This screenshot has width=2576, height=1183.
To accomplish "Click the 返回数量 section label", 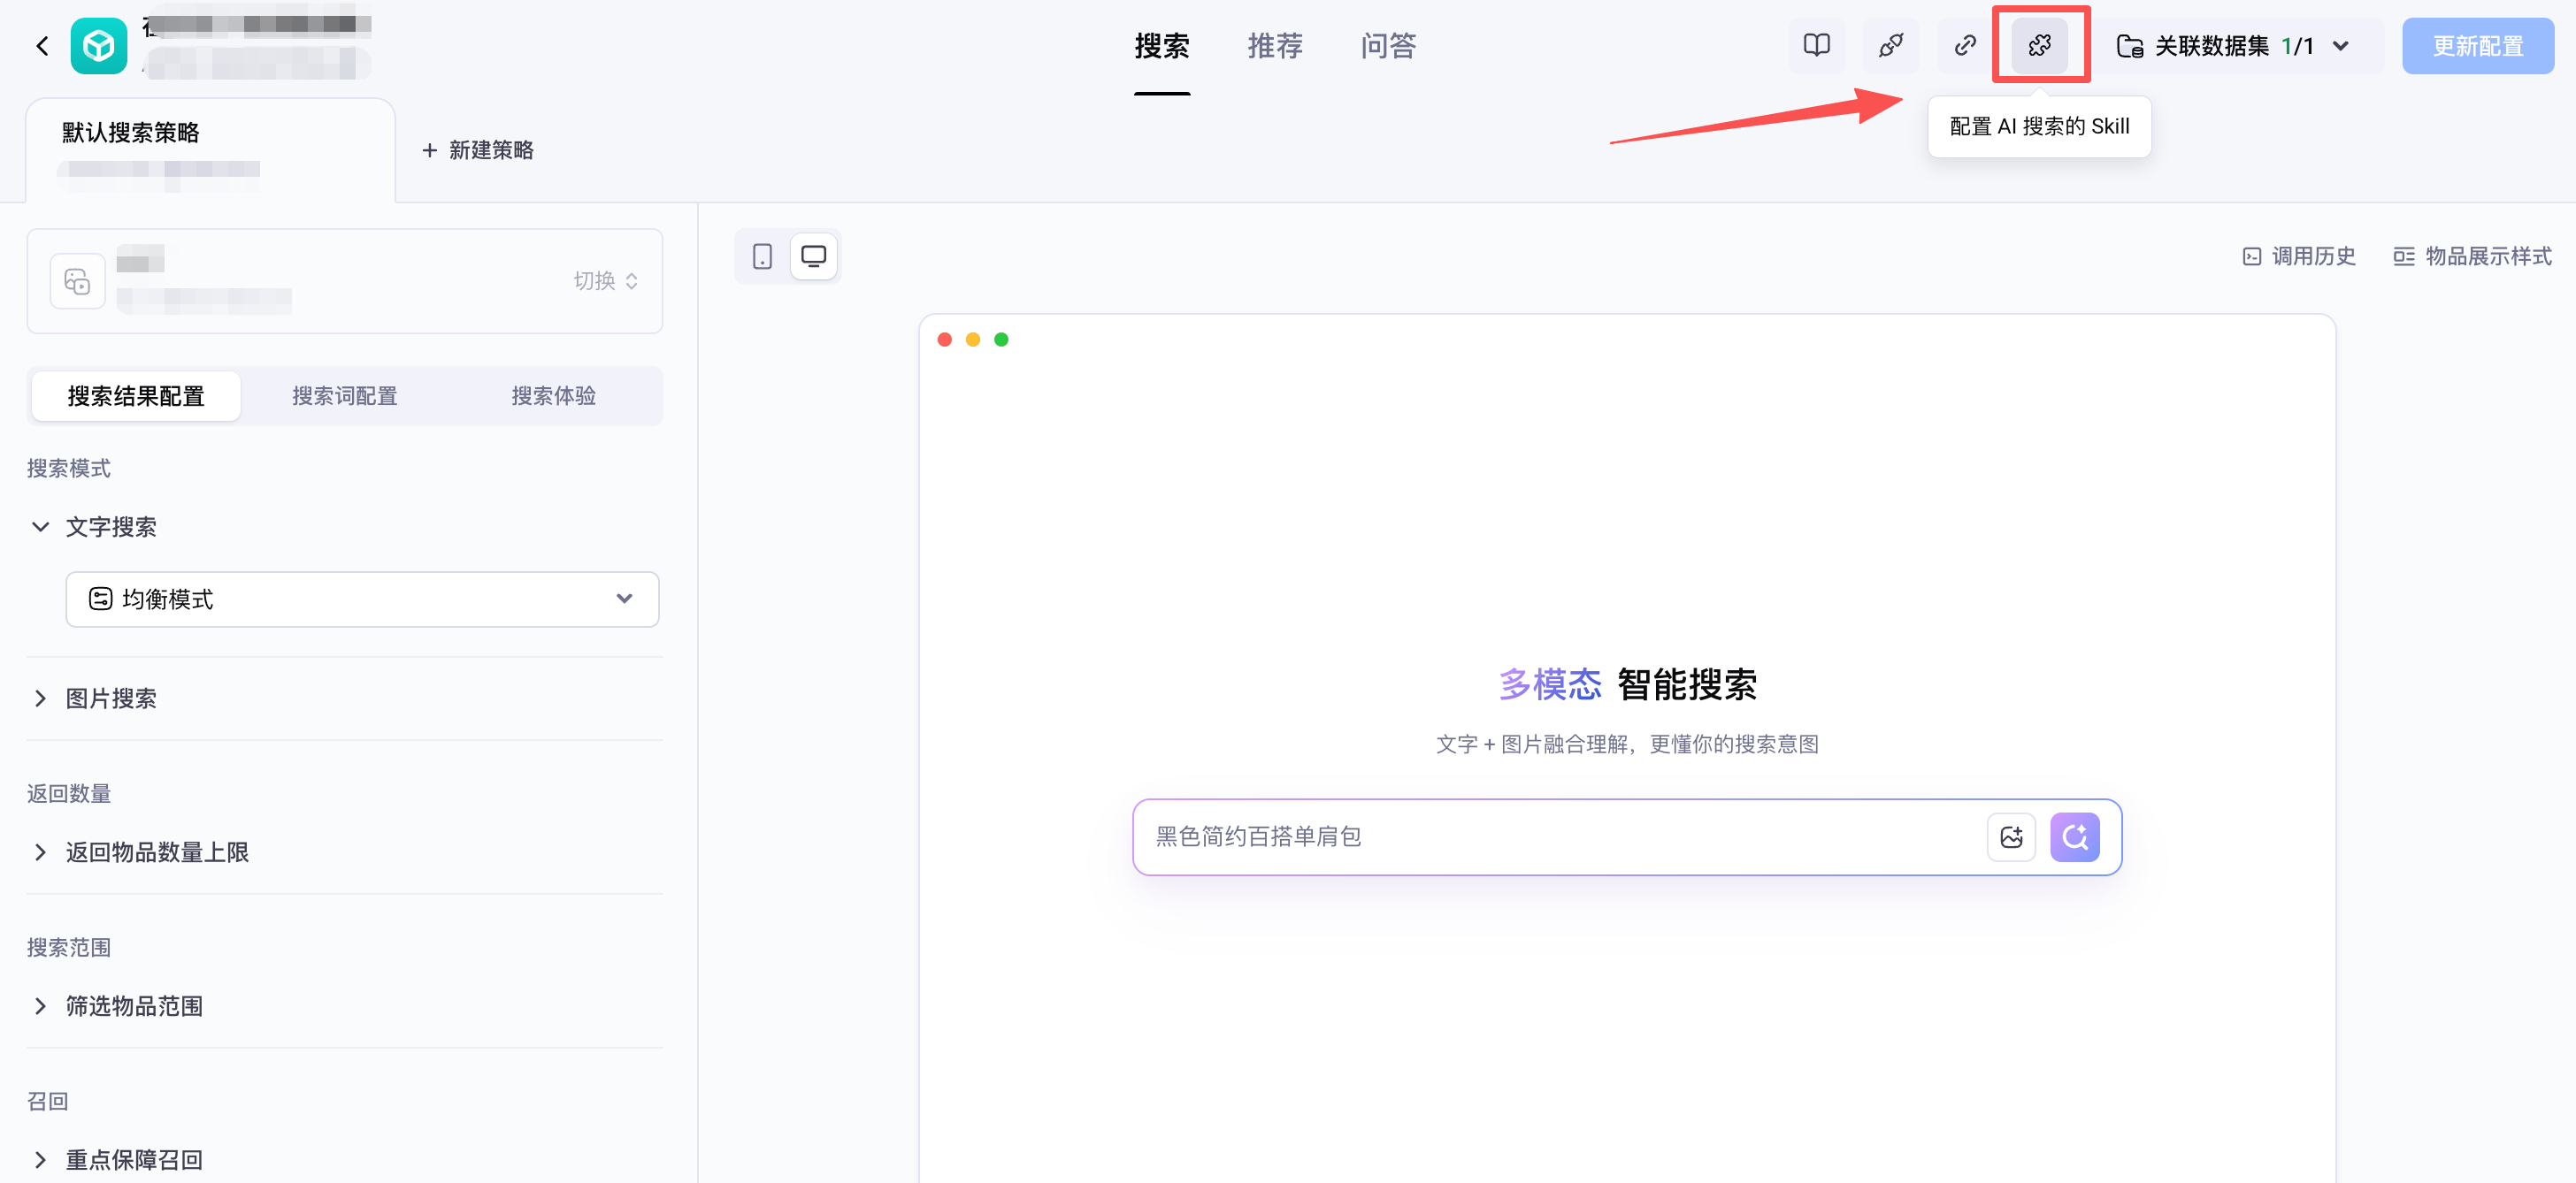I will click(x=69, y=794).
